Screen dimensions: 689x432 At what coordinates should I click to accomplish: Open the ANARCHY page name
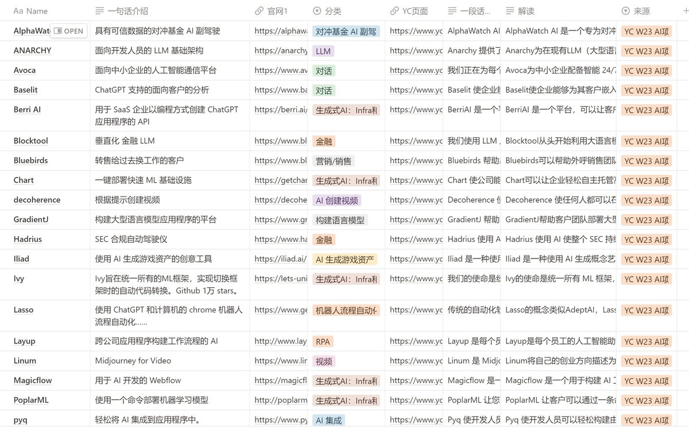[32, 51]
